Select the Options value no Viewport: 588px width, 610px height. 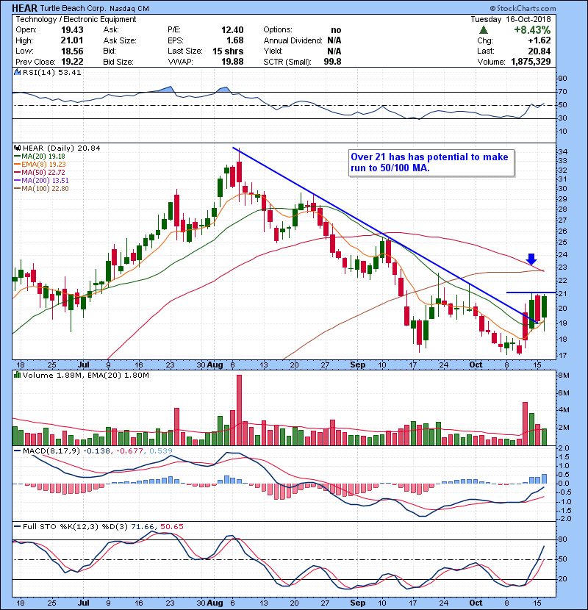click(x=336, y=30)
